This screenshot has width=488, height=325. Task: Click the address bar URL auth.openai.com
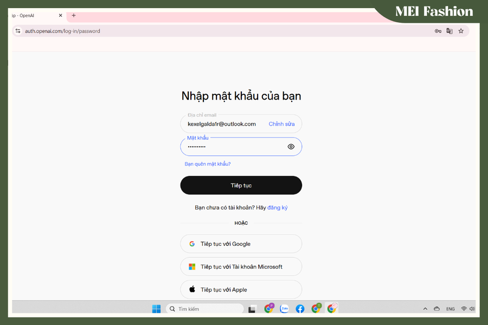coord(62,31)
